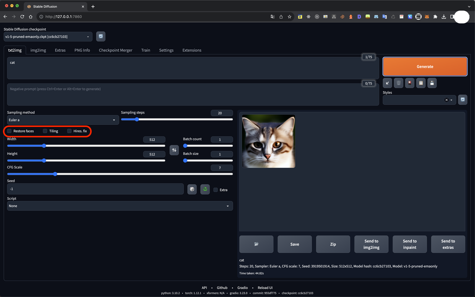Click the dice icon to randomize seed

click(x=192, y=189)
